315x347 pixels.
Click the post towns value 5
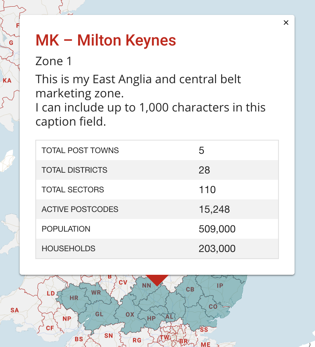pos(201,150)
